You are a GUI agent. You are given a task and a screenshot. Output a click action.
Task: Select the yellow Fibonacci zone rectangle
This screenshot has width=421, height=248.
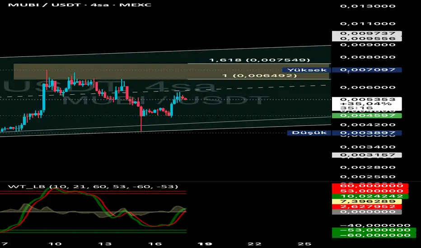point(171,72)
